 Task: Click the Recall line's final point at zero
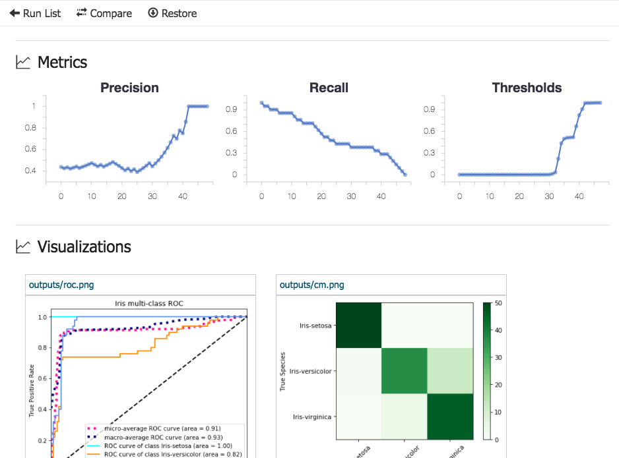pos(405,175)
